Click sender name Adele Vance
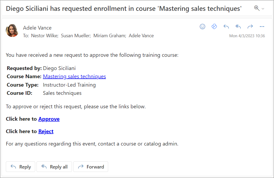This screenshot has width=274, height=178. click(37, 28)
